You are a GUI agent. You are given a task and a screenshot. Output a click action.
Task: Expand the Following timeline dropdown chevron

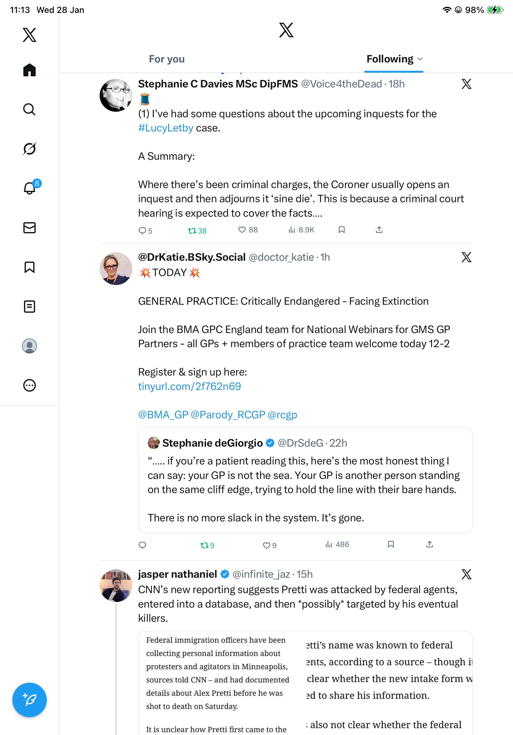[420, 59]
